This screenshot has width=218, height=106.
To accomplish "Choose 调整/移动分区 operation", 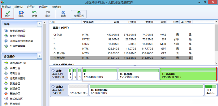I will coord(18,63).
